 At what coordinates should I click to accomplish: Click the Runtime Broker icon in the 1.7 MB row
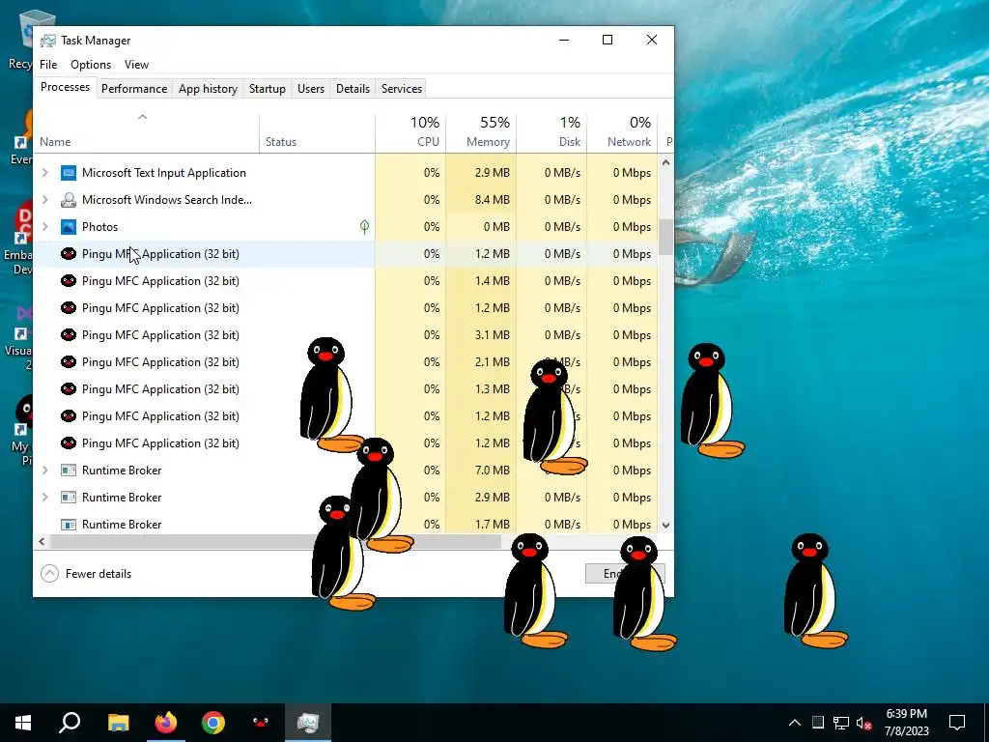69,525
